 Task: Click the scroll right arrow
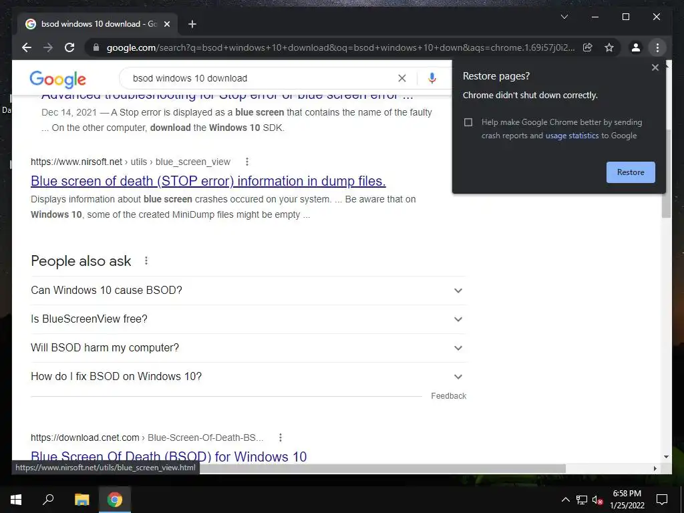click(x=655, y=468)
